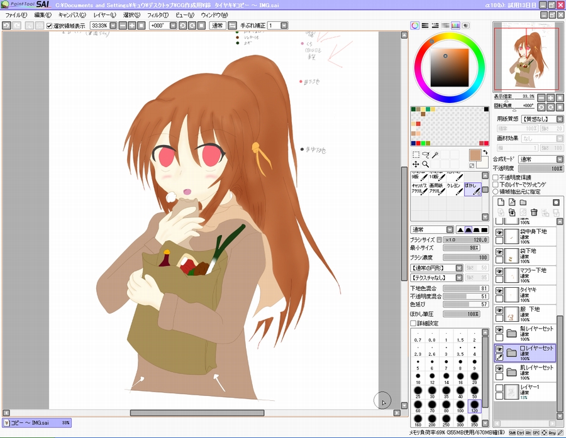
Task: Select the マフラー下地 layer
Action: coord(525,275)
